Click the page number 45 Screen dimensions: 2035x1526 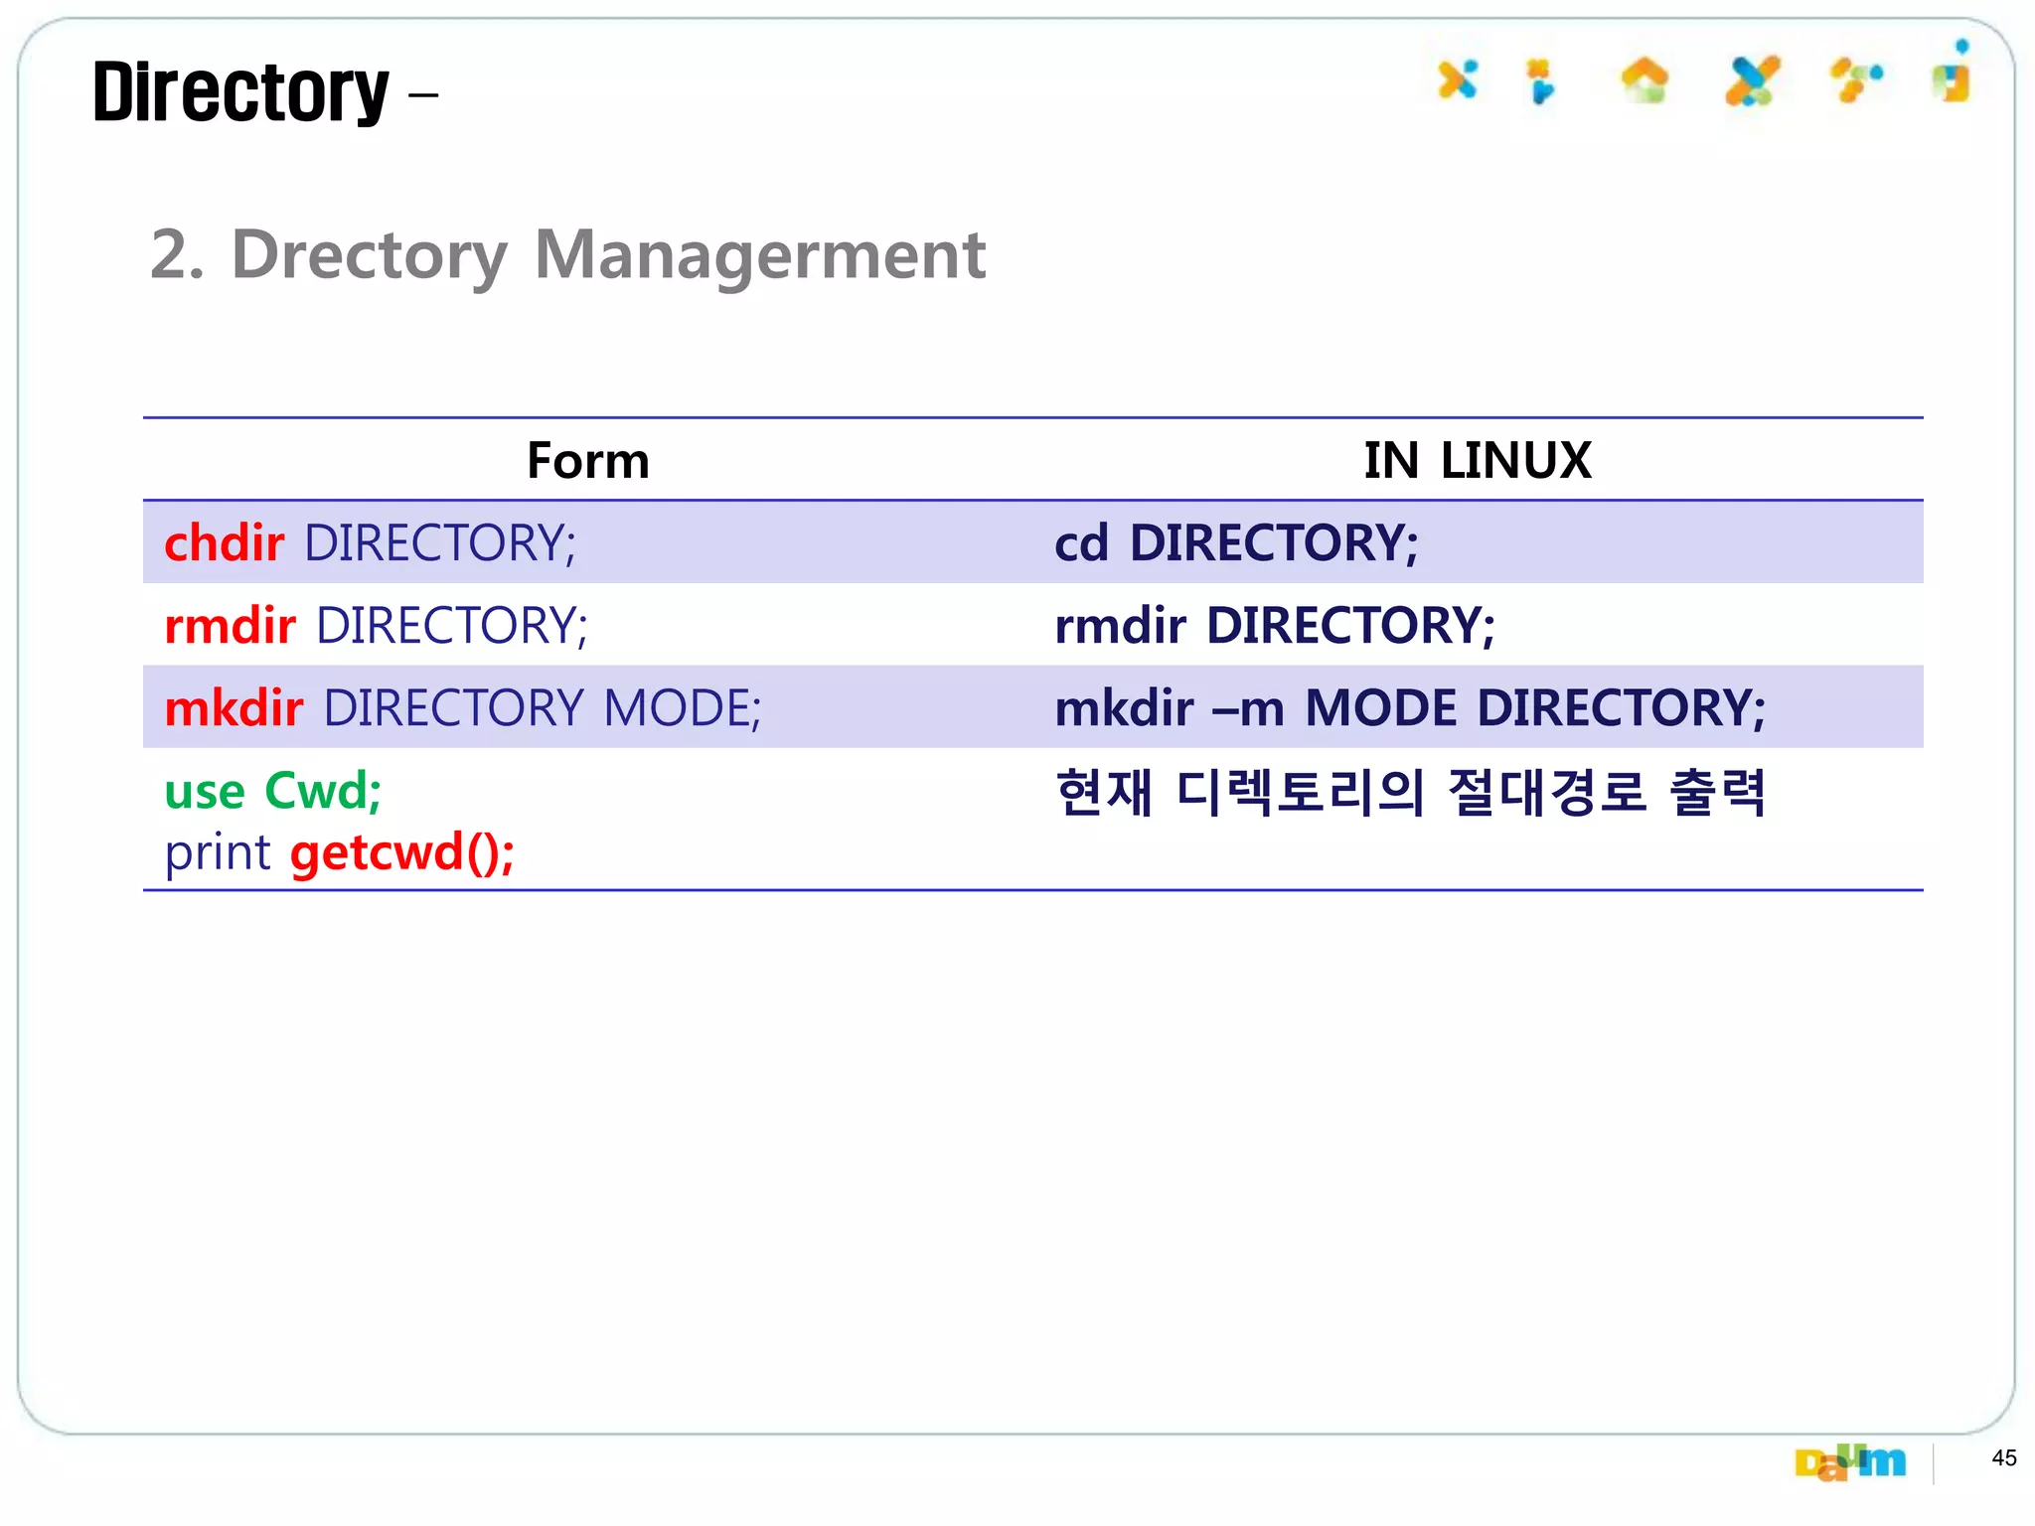pos(2004,1458)
